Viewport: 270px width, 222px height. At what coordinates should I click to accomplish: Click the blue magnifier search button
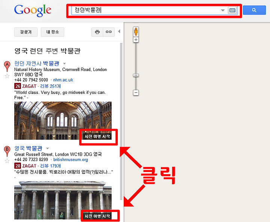click(254, 10)
